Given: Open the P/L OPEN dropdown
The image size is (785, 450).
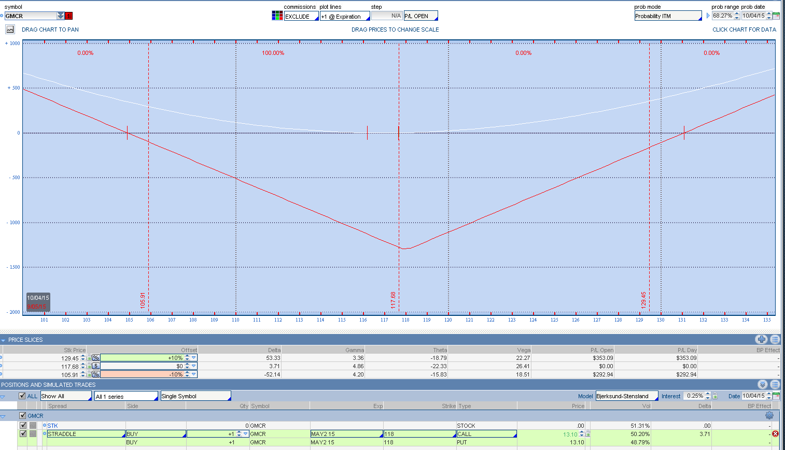Looking at the screenshot, I should click(420, 16).
